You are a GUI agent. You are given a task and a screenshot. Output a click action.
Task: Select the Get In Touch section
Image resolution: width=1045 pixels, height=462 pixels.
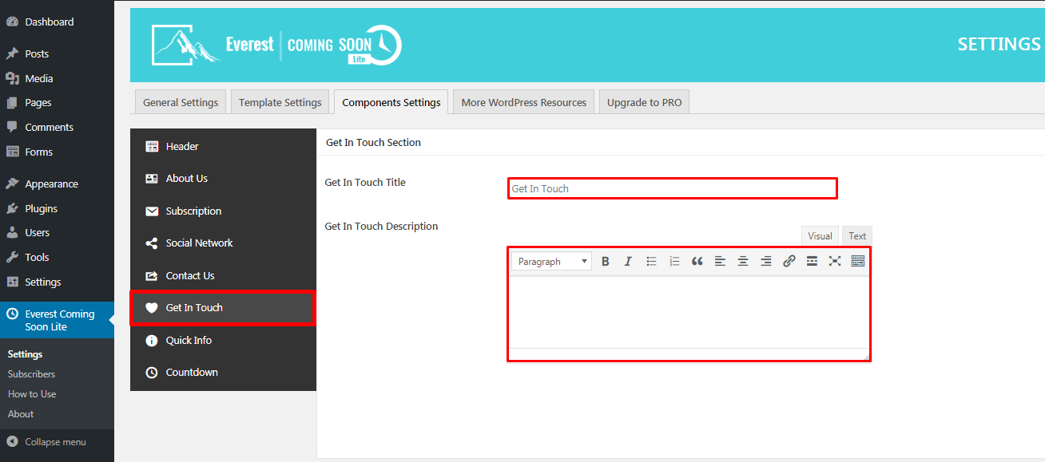pyautogui.click(x=223, y=307)
